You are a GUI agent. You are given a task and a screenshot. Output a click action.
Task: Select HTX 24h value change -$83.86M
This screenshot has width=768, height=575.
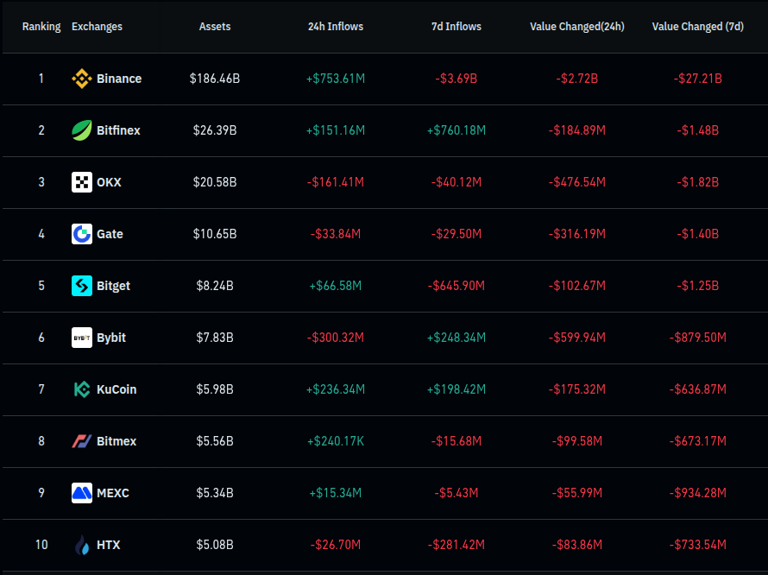[x=577, y=545]
